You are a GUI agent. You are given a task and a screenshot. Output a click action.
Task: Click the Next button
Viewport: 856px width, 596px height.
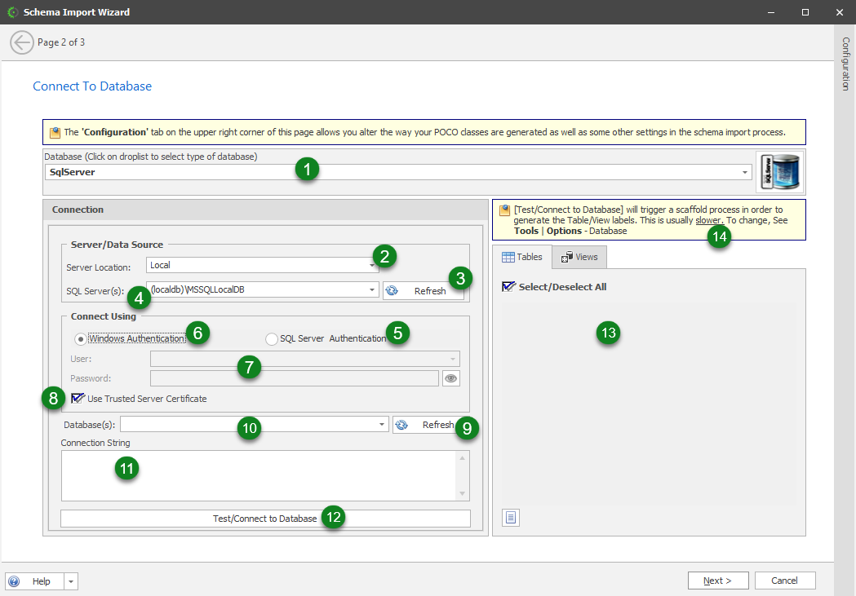[717, 580]
